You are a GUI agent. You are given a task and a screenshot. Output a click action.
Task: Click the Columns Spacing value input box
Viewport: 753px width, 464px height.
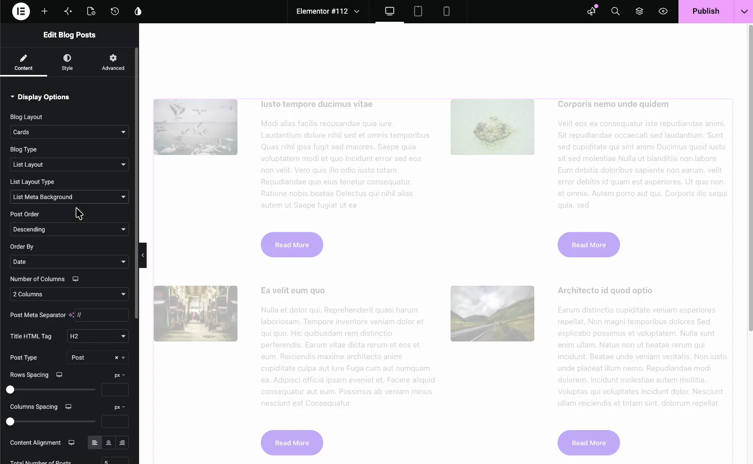coord(115,421)
